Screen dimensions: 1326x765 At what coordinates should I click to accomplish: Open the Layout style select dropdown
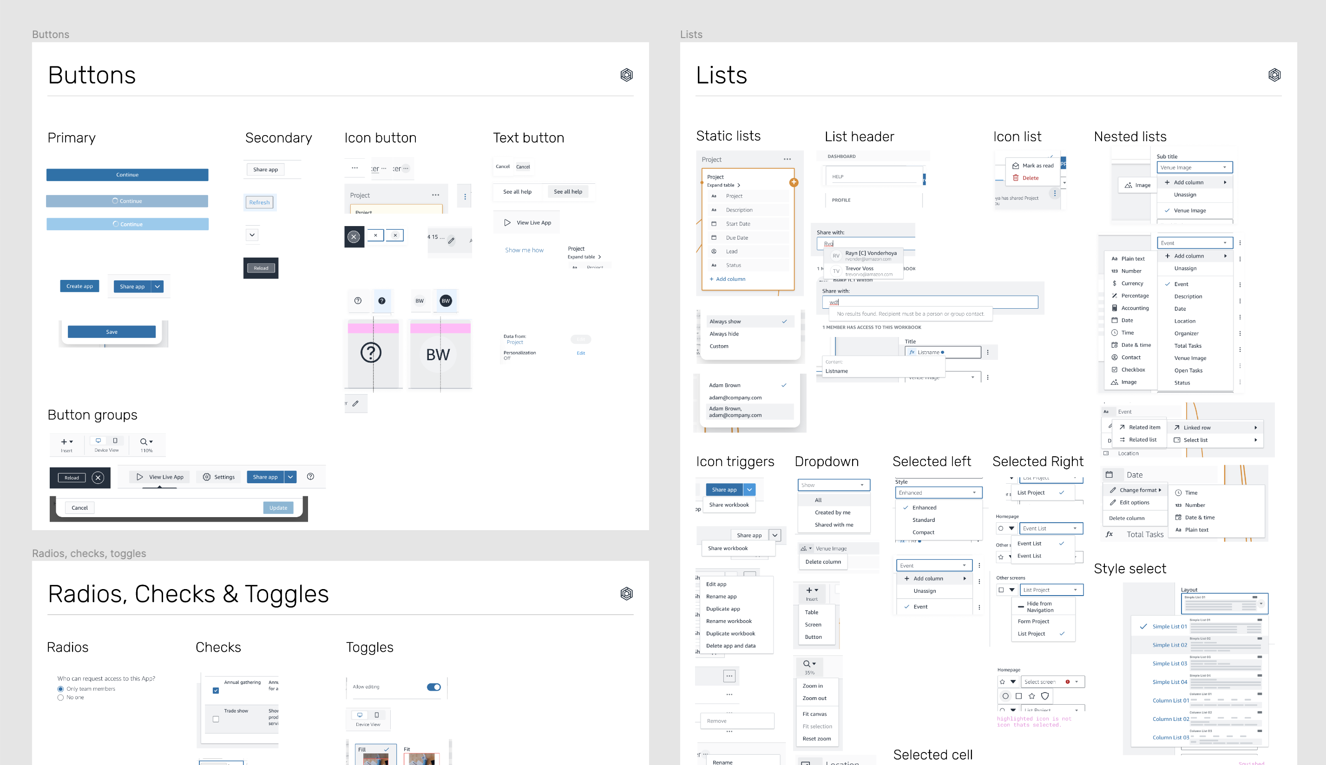click(x=1225, y=604)
